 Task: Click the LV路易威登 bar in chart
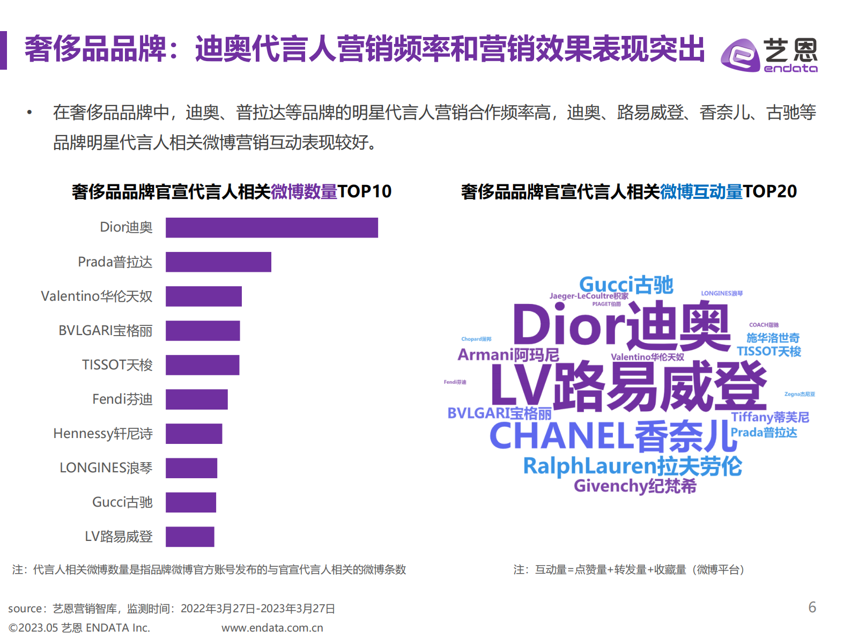click(190, 536)
